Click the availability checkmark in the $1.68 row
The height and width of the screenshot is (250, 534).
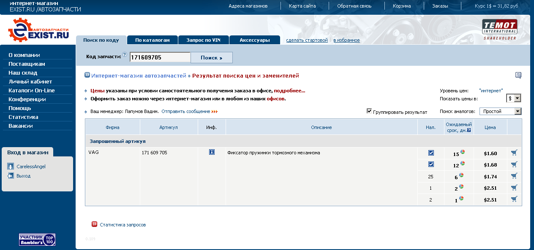(431, 164)
